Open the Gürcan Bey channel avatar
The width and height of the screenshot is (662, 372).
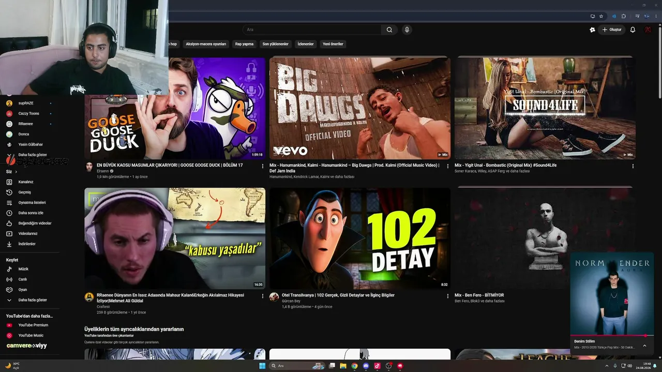point(274,297)
